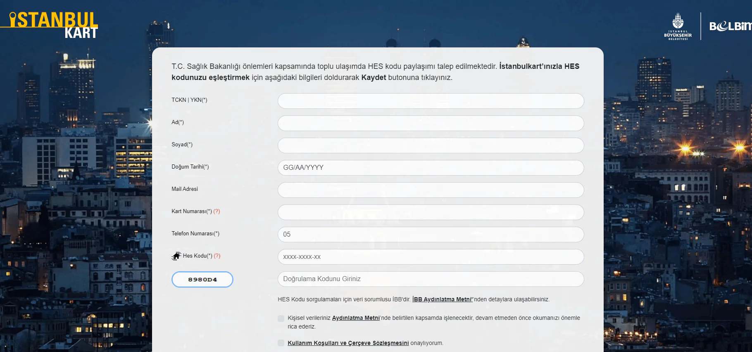752x352 pixels.
Task: Open the Hes Kodu help question mark
Action: (x=217, y=256)
